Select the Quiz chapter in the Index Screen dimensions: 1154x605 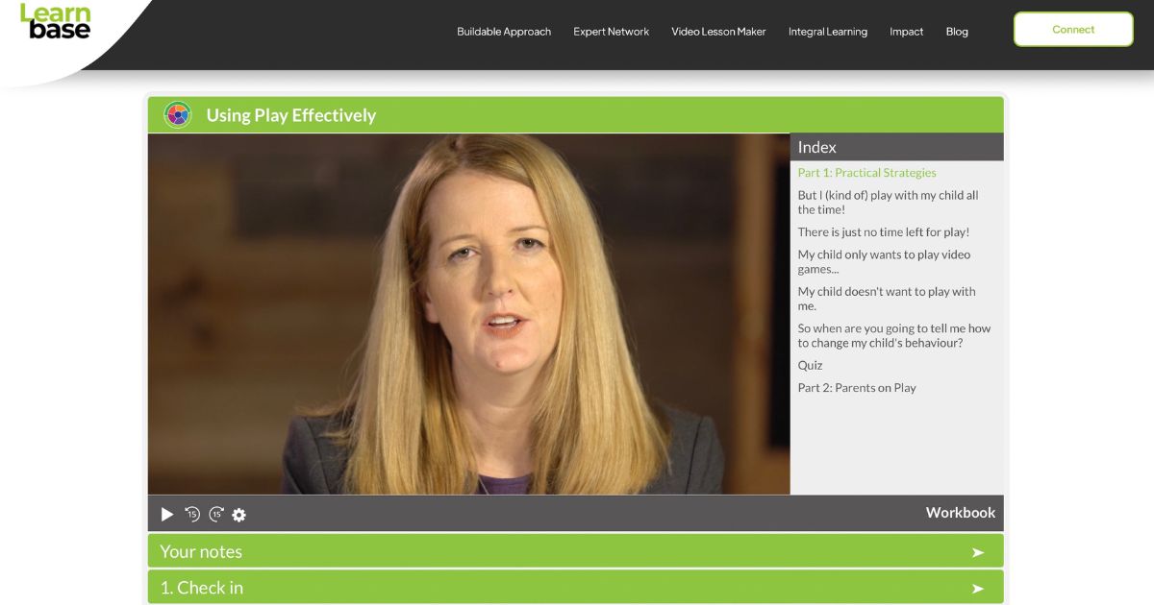coord(809,365)
